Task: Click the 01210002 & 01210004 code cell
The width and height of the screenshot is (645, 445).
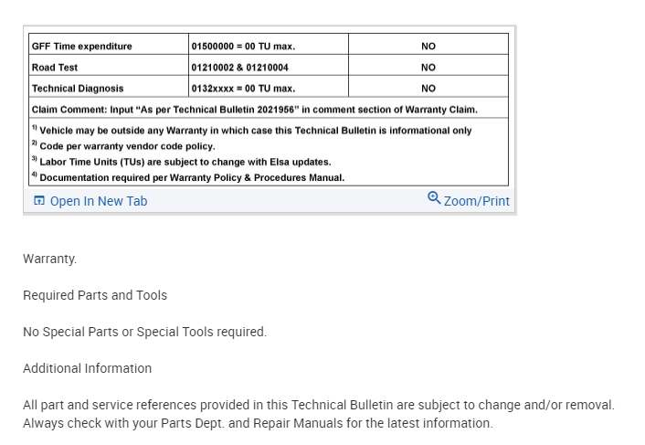Action: (240, 68)
